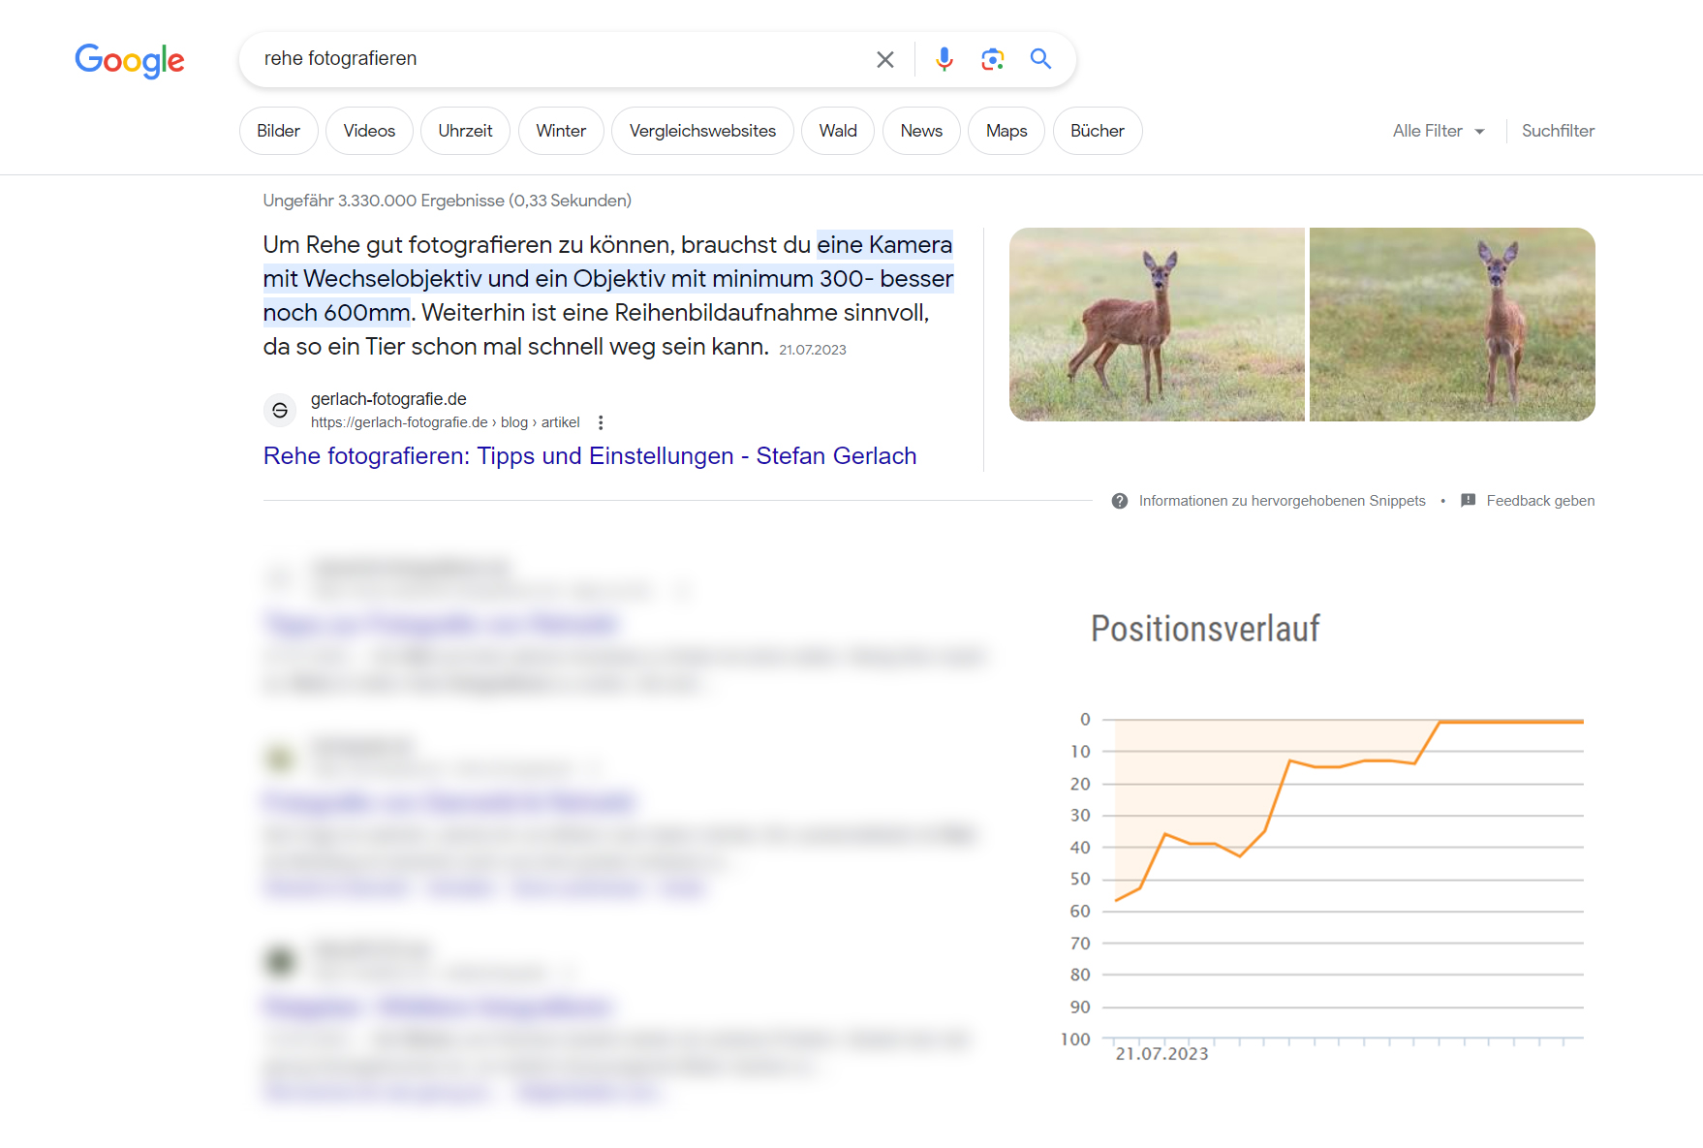
Task: Expand the Alle Filter dropdown
Action: point(1438,131)
